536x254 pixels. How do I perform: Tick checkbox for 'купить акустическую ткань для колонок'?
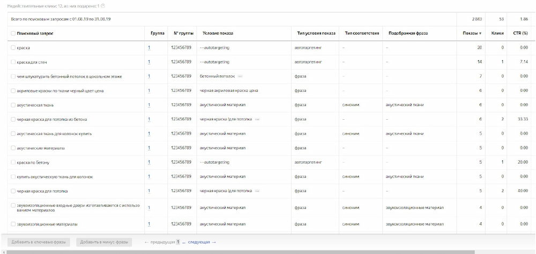(13, 176)
